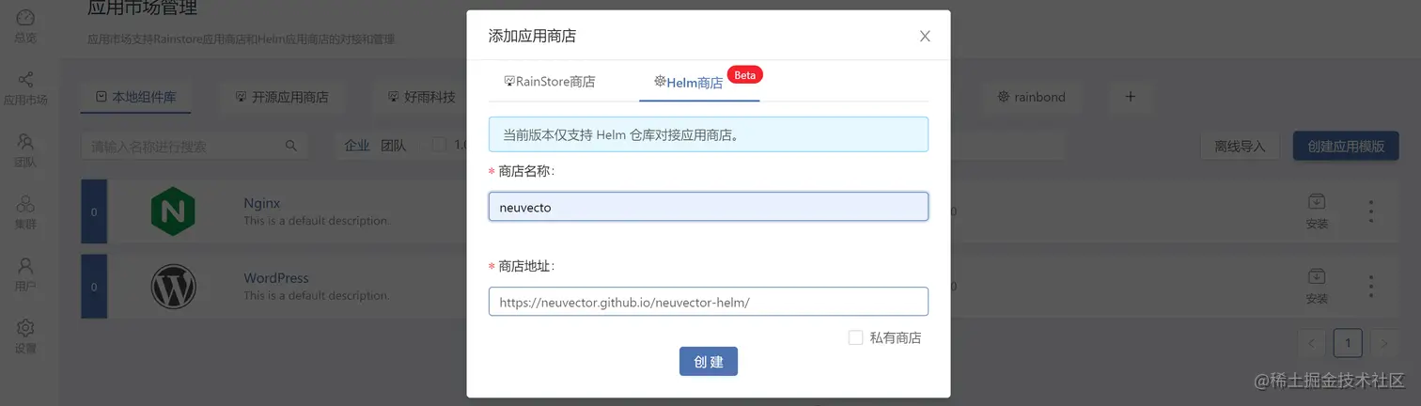Open the WordPress app name link
The width and height of the screenshot is (1421, 406).
point(276,278)
